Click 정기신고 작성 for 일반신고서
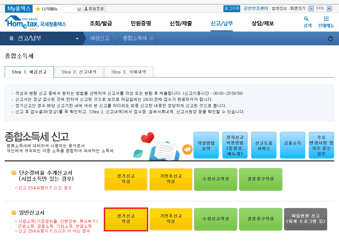 coord(126,219)
